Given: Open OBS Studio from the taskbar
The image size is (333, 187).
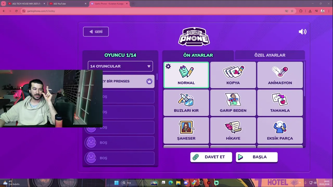Looking at the screenshot, I should pyautogui.click(x=201, y=183).
